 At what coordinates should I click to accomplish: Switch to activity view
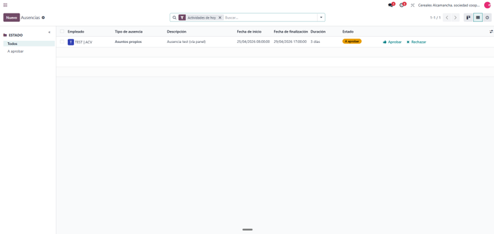(x=487, y=18)
